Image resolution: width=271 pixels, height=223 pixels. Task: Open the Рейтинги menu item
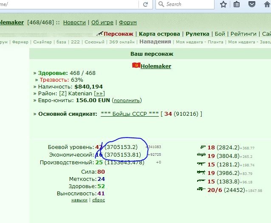243,34
